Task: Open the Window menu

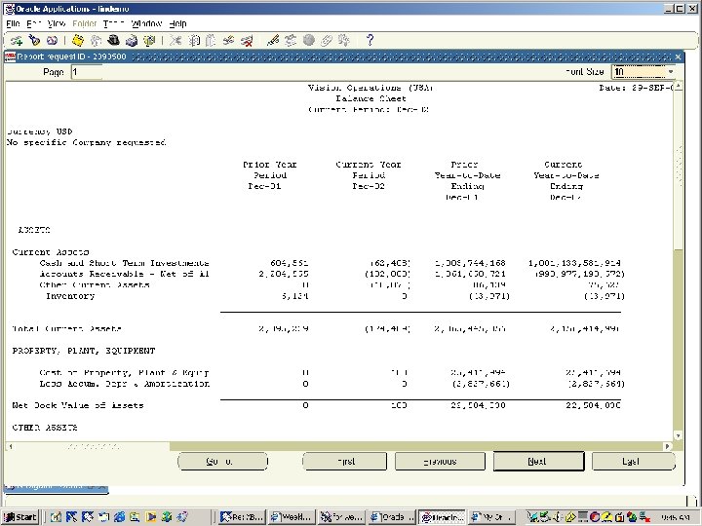Action: [x=146, y=23]
